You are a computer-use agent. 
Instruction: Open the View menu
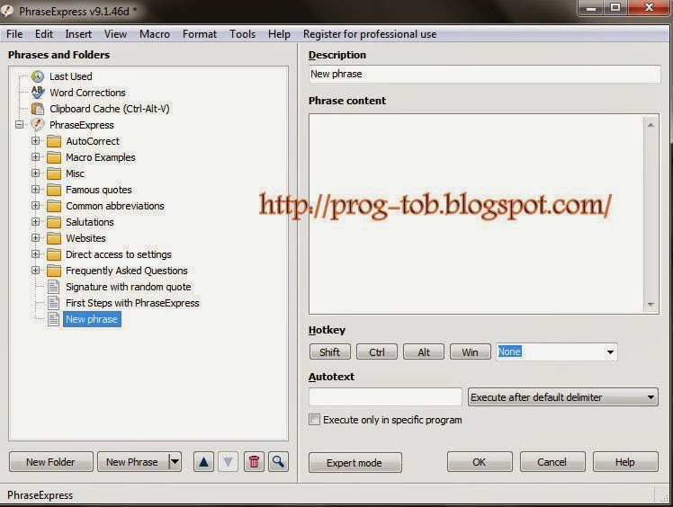(115, 34)
